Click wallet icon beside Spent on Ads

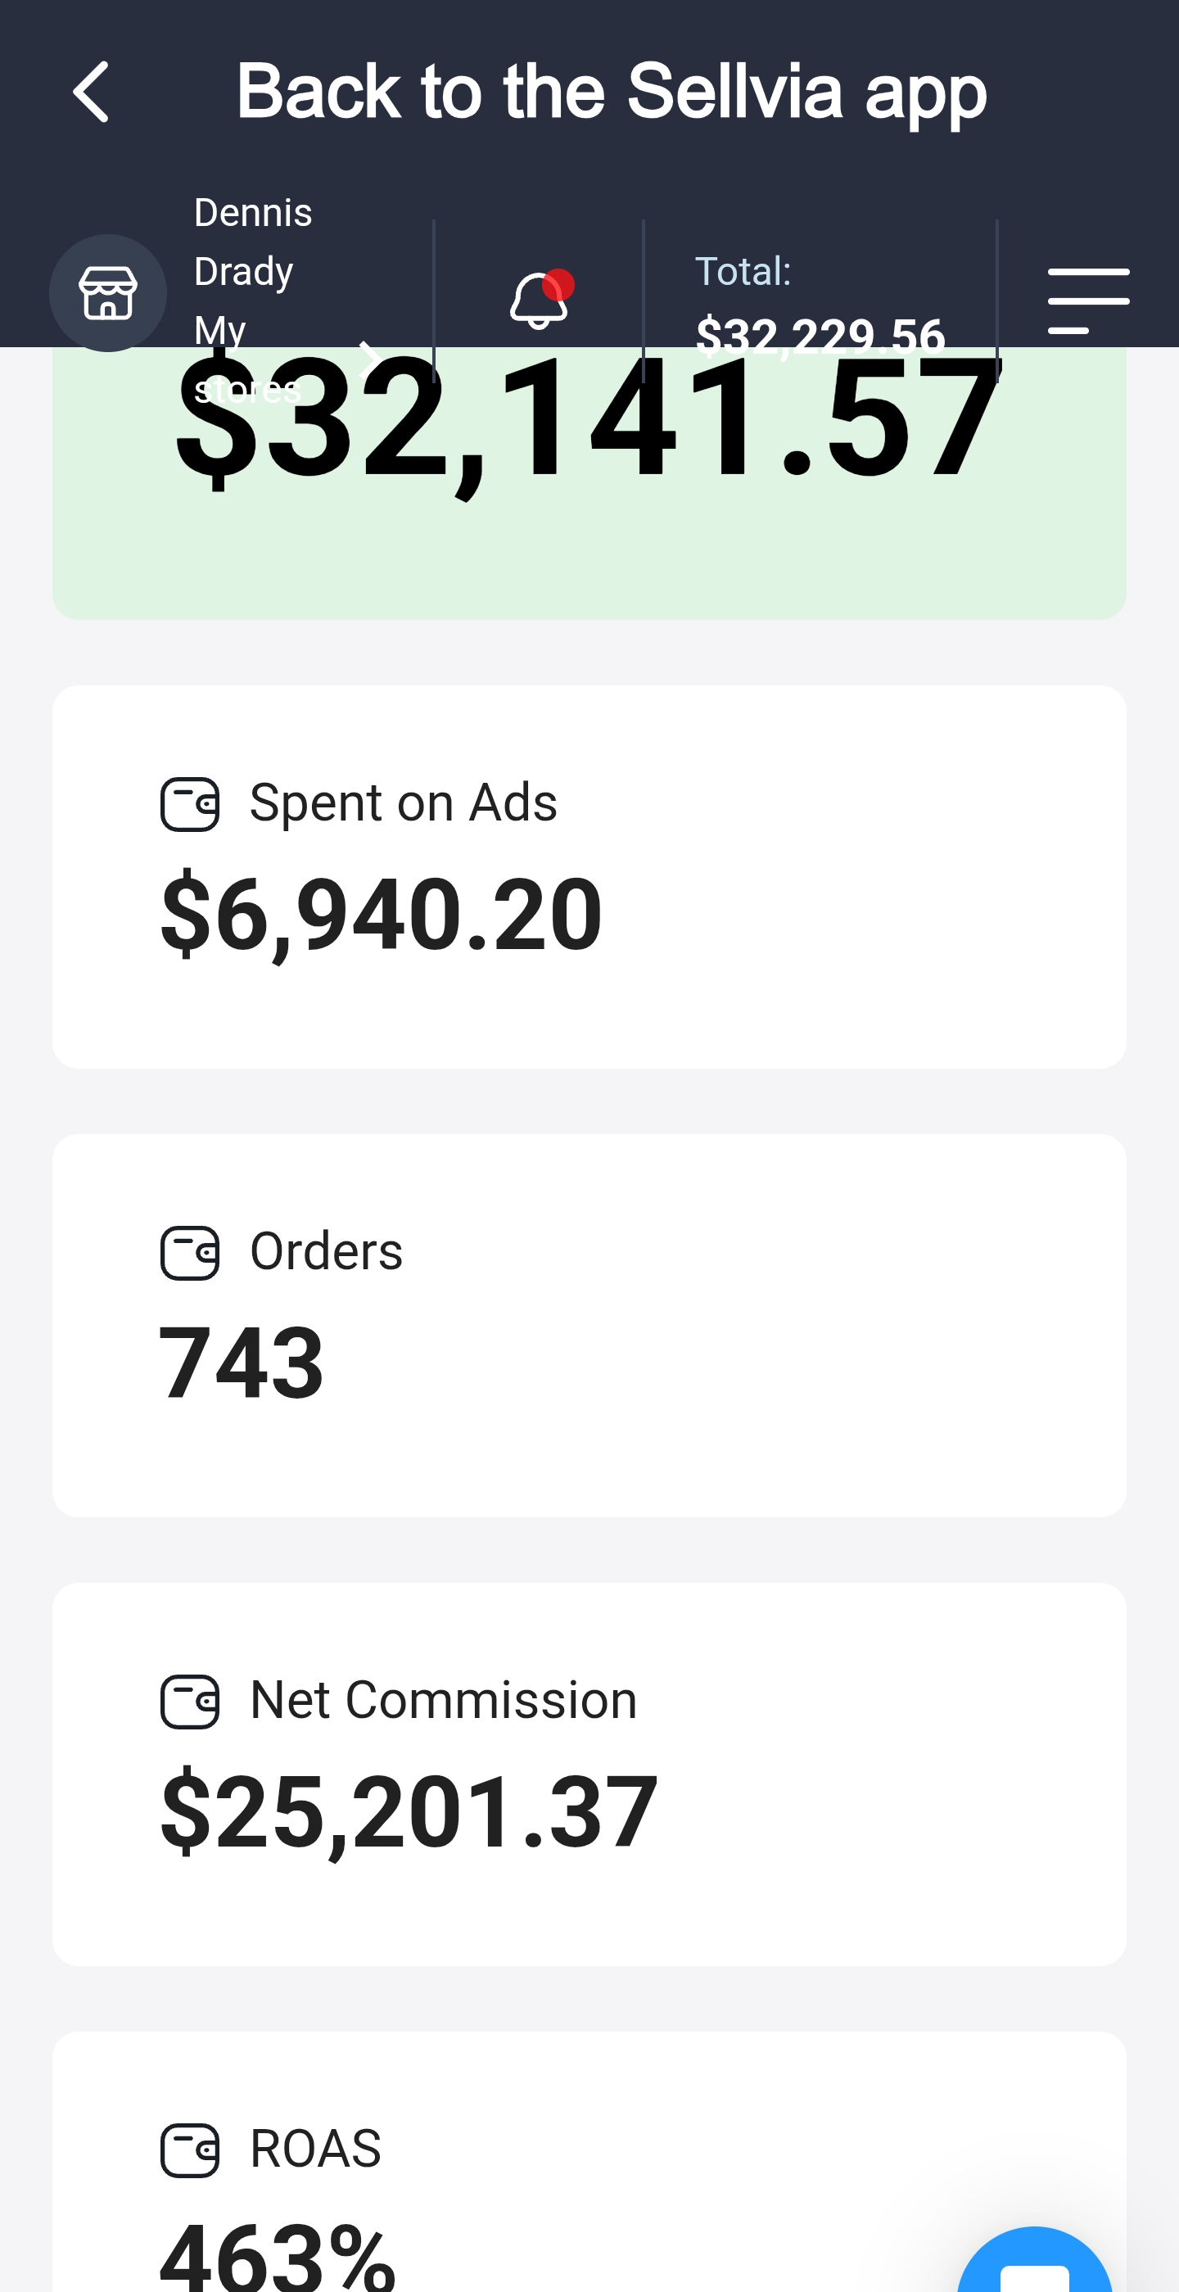click(x=189, y=803)
